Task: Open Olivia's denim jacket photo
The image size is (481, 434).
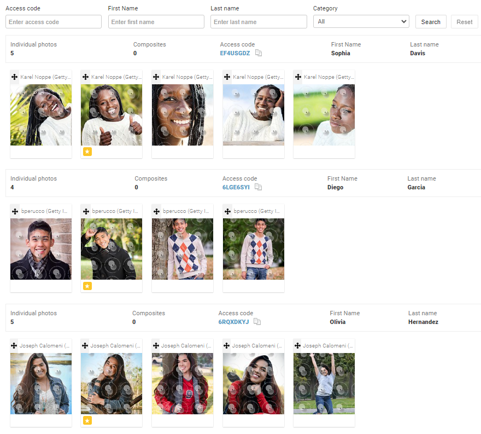Action: (41, 383)
